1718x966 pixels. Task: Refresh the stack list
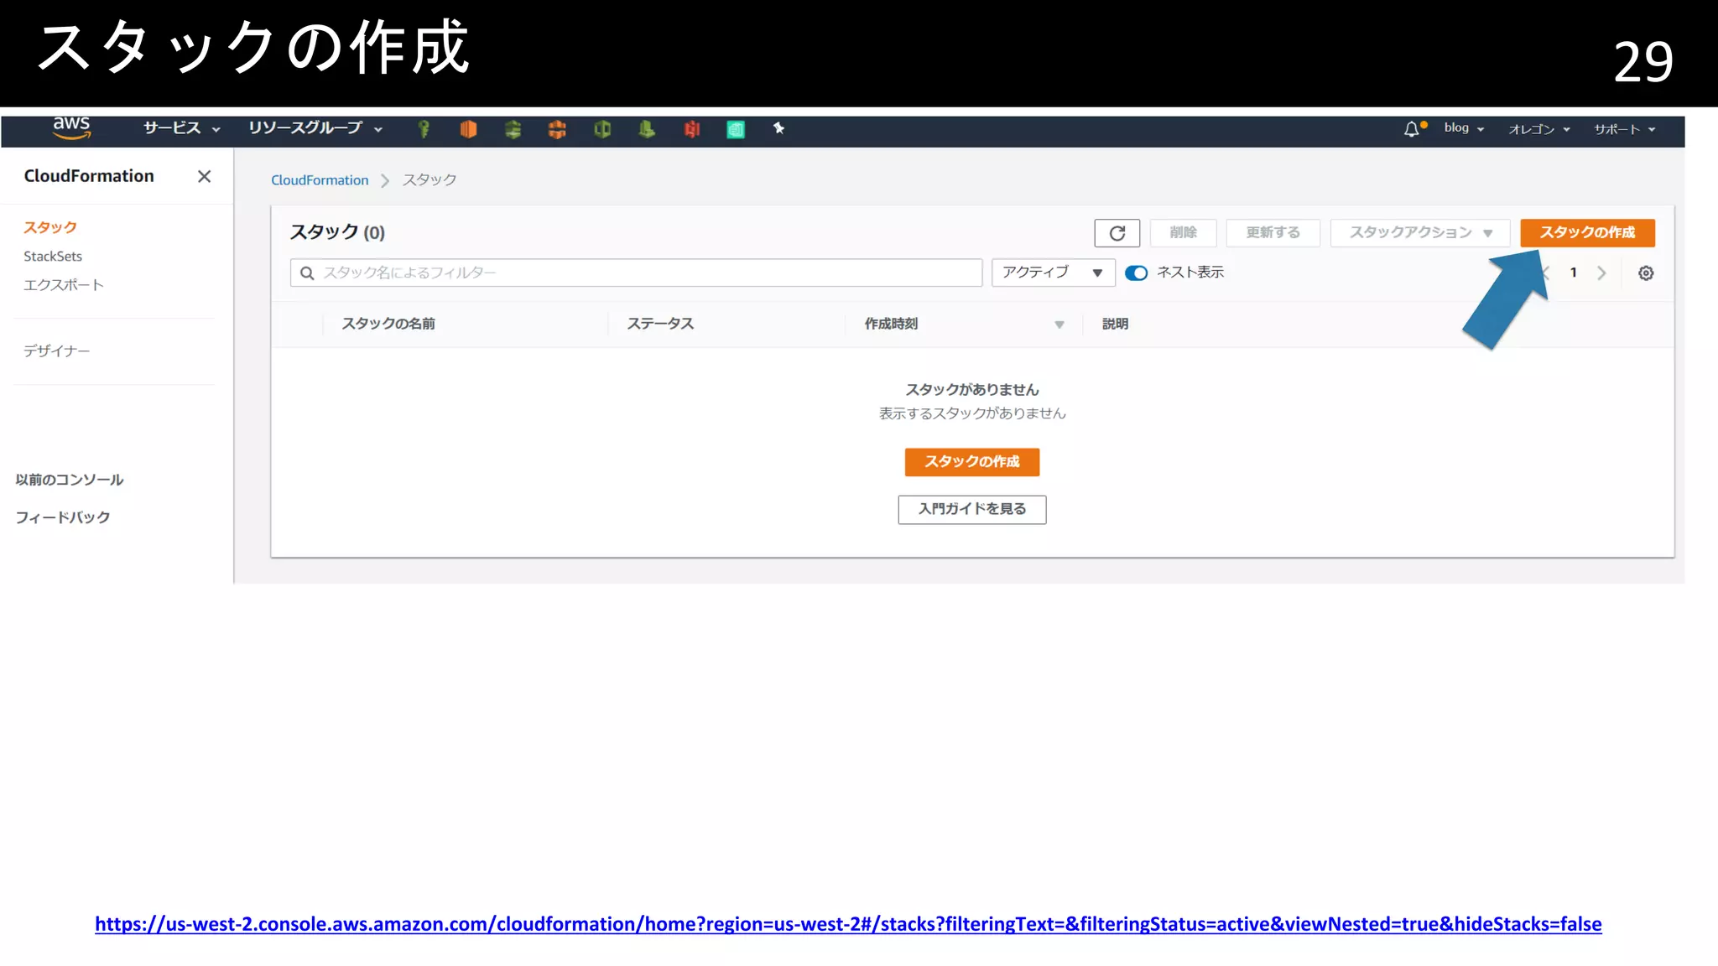[x=1117, y=233]
